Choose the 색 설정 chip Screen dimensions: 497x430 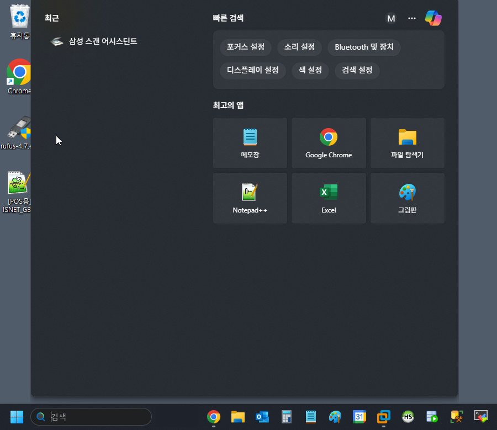pyautogui.click(x=310, y=70)
